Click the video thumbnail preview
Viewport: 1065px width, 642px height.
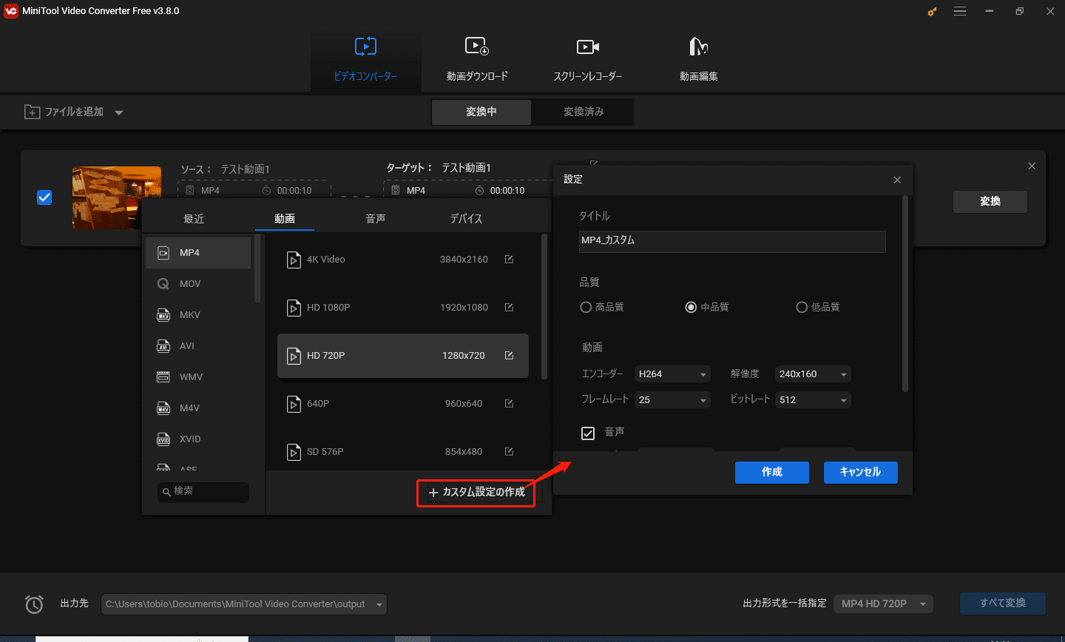pyautogui.click(x=117, y=197)
